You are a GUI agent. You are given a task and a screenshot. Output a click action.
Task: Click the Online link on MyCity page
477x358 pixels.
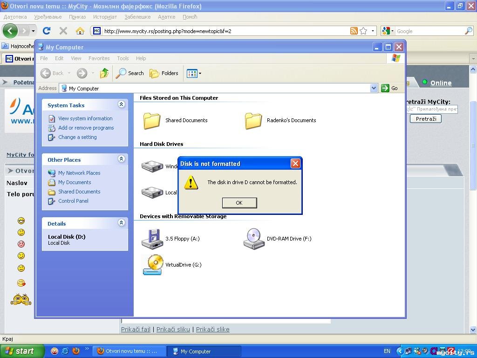click(x=441, y=83)
